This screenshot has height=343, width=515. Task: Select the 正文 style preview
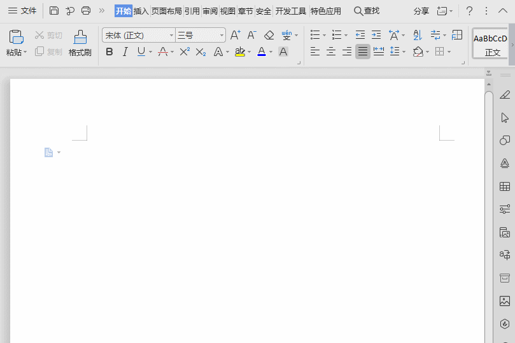tap(490, 44)
